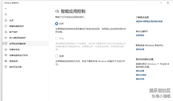Image resolution: width=173 pixels, height=101 pixels.
Task: Click the shield icon for virus protection
Action: 6,26
